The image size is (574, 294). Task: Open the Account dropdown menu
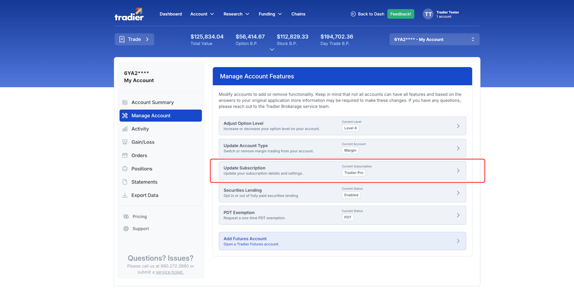[202, 14]
